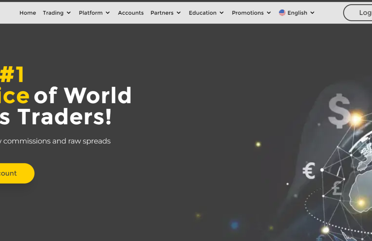Open the Accounts page
The width and height of the screenshot is (372, 241).
click(x=131, y=13)
